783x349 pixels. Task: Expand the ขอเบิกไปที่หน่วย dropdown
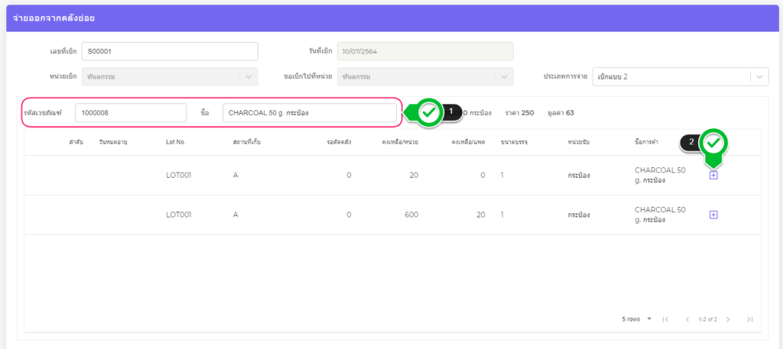point(503,77)
